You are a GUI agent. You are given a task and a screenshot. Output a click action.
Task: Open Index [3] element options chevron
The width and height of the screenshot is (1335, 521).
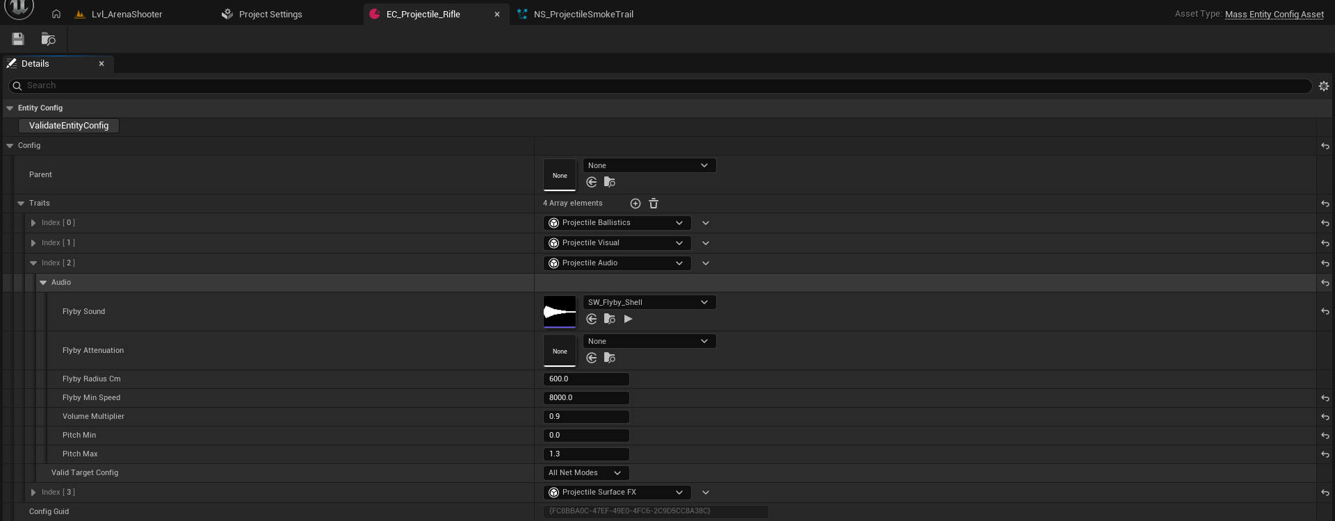coord(706,493)
